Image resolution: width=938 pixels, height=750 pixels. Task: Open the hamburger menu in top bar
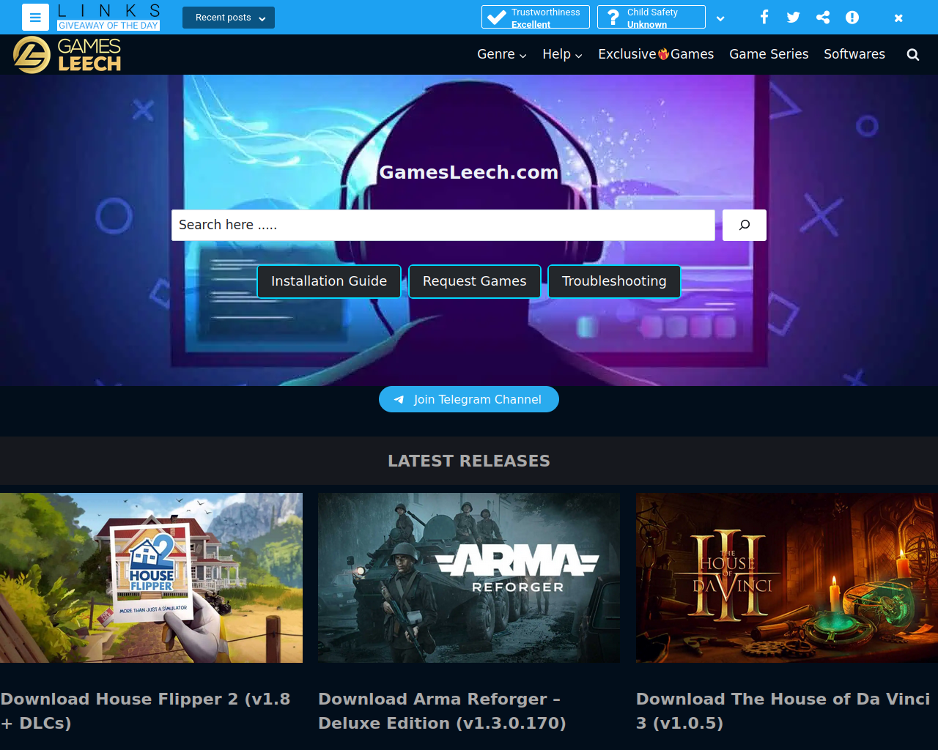[35, 17]
